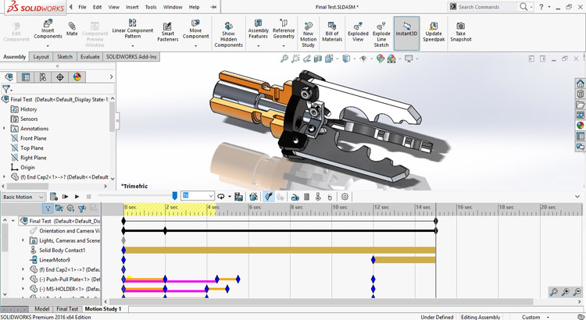Open File Explorer folder icon in task pane
This screenshot has width=586, height=320.
pos(580,104)
